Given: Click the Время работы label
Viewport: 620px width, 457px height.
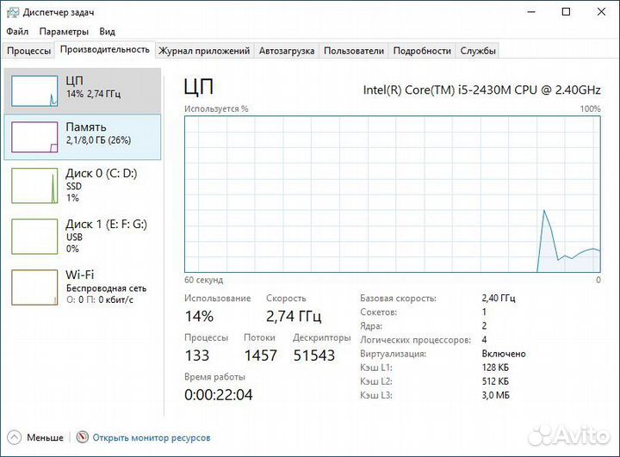Looking at the screenshot, I should coord(214,377).
